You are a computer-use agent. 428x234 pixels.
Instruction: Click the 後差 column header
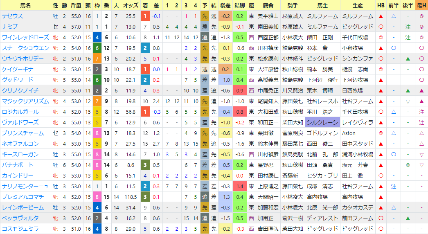[225, 5]
